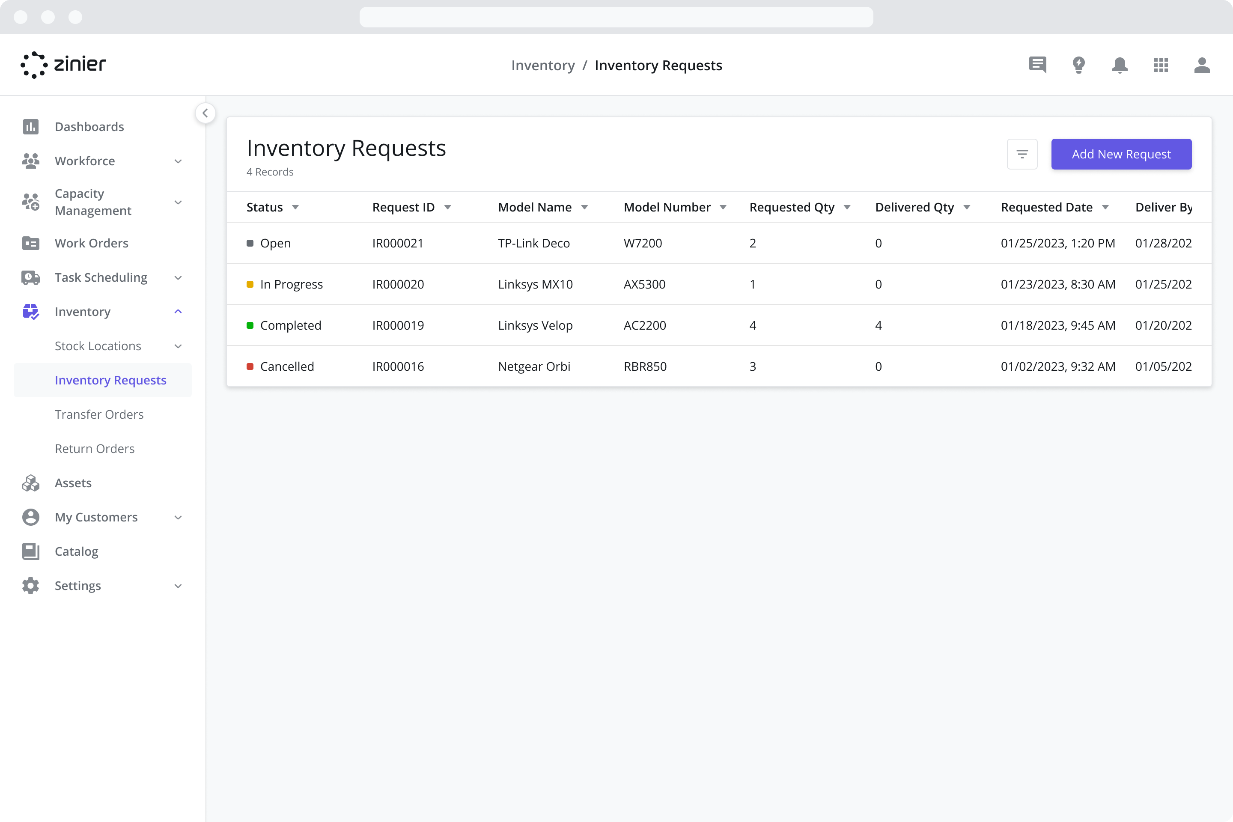Open the chat messages icon

(1037, 65)
